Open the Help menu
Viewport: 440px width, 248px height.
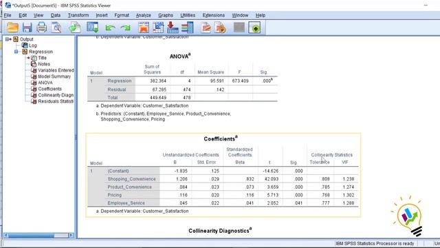coord(261,15)
